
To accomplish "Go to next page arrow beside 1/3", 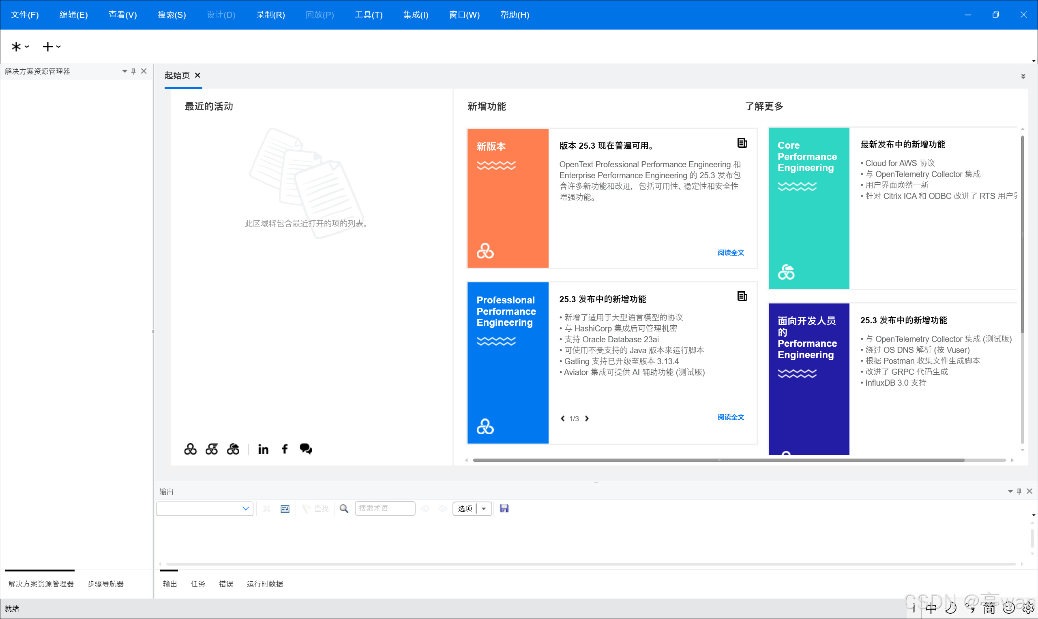I will click(587, 418).
